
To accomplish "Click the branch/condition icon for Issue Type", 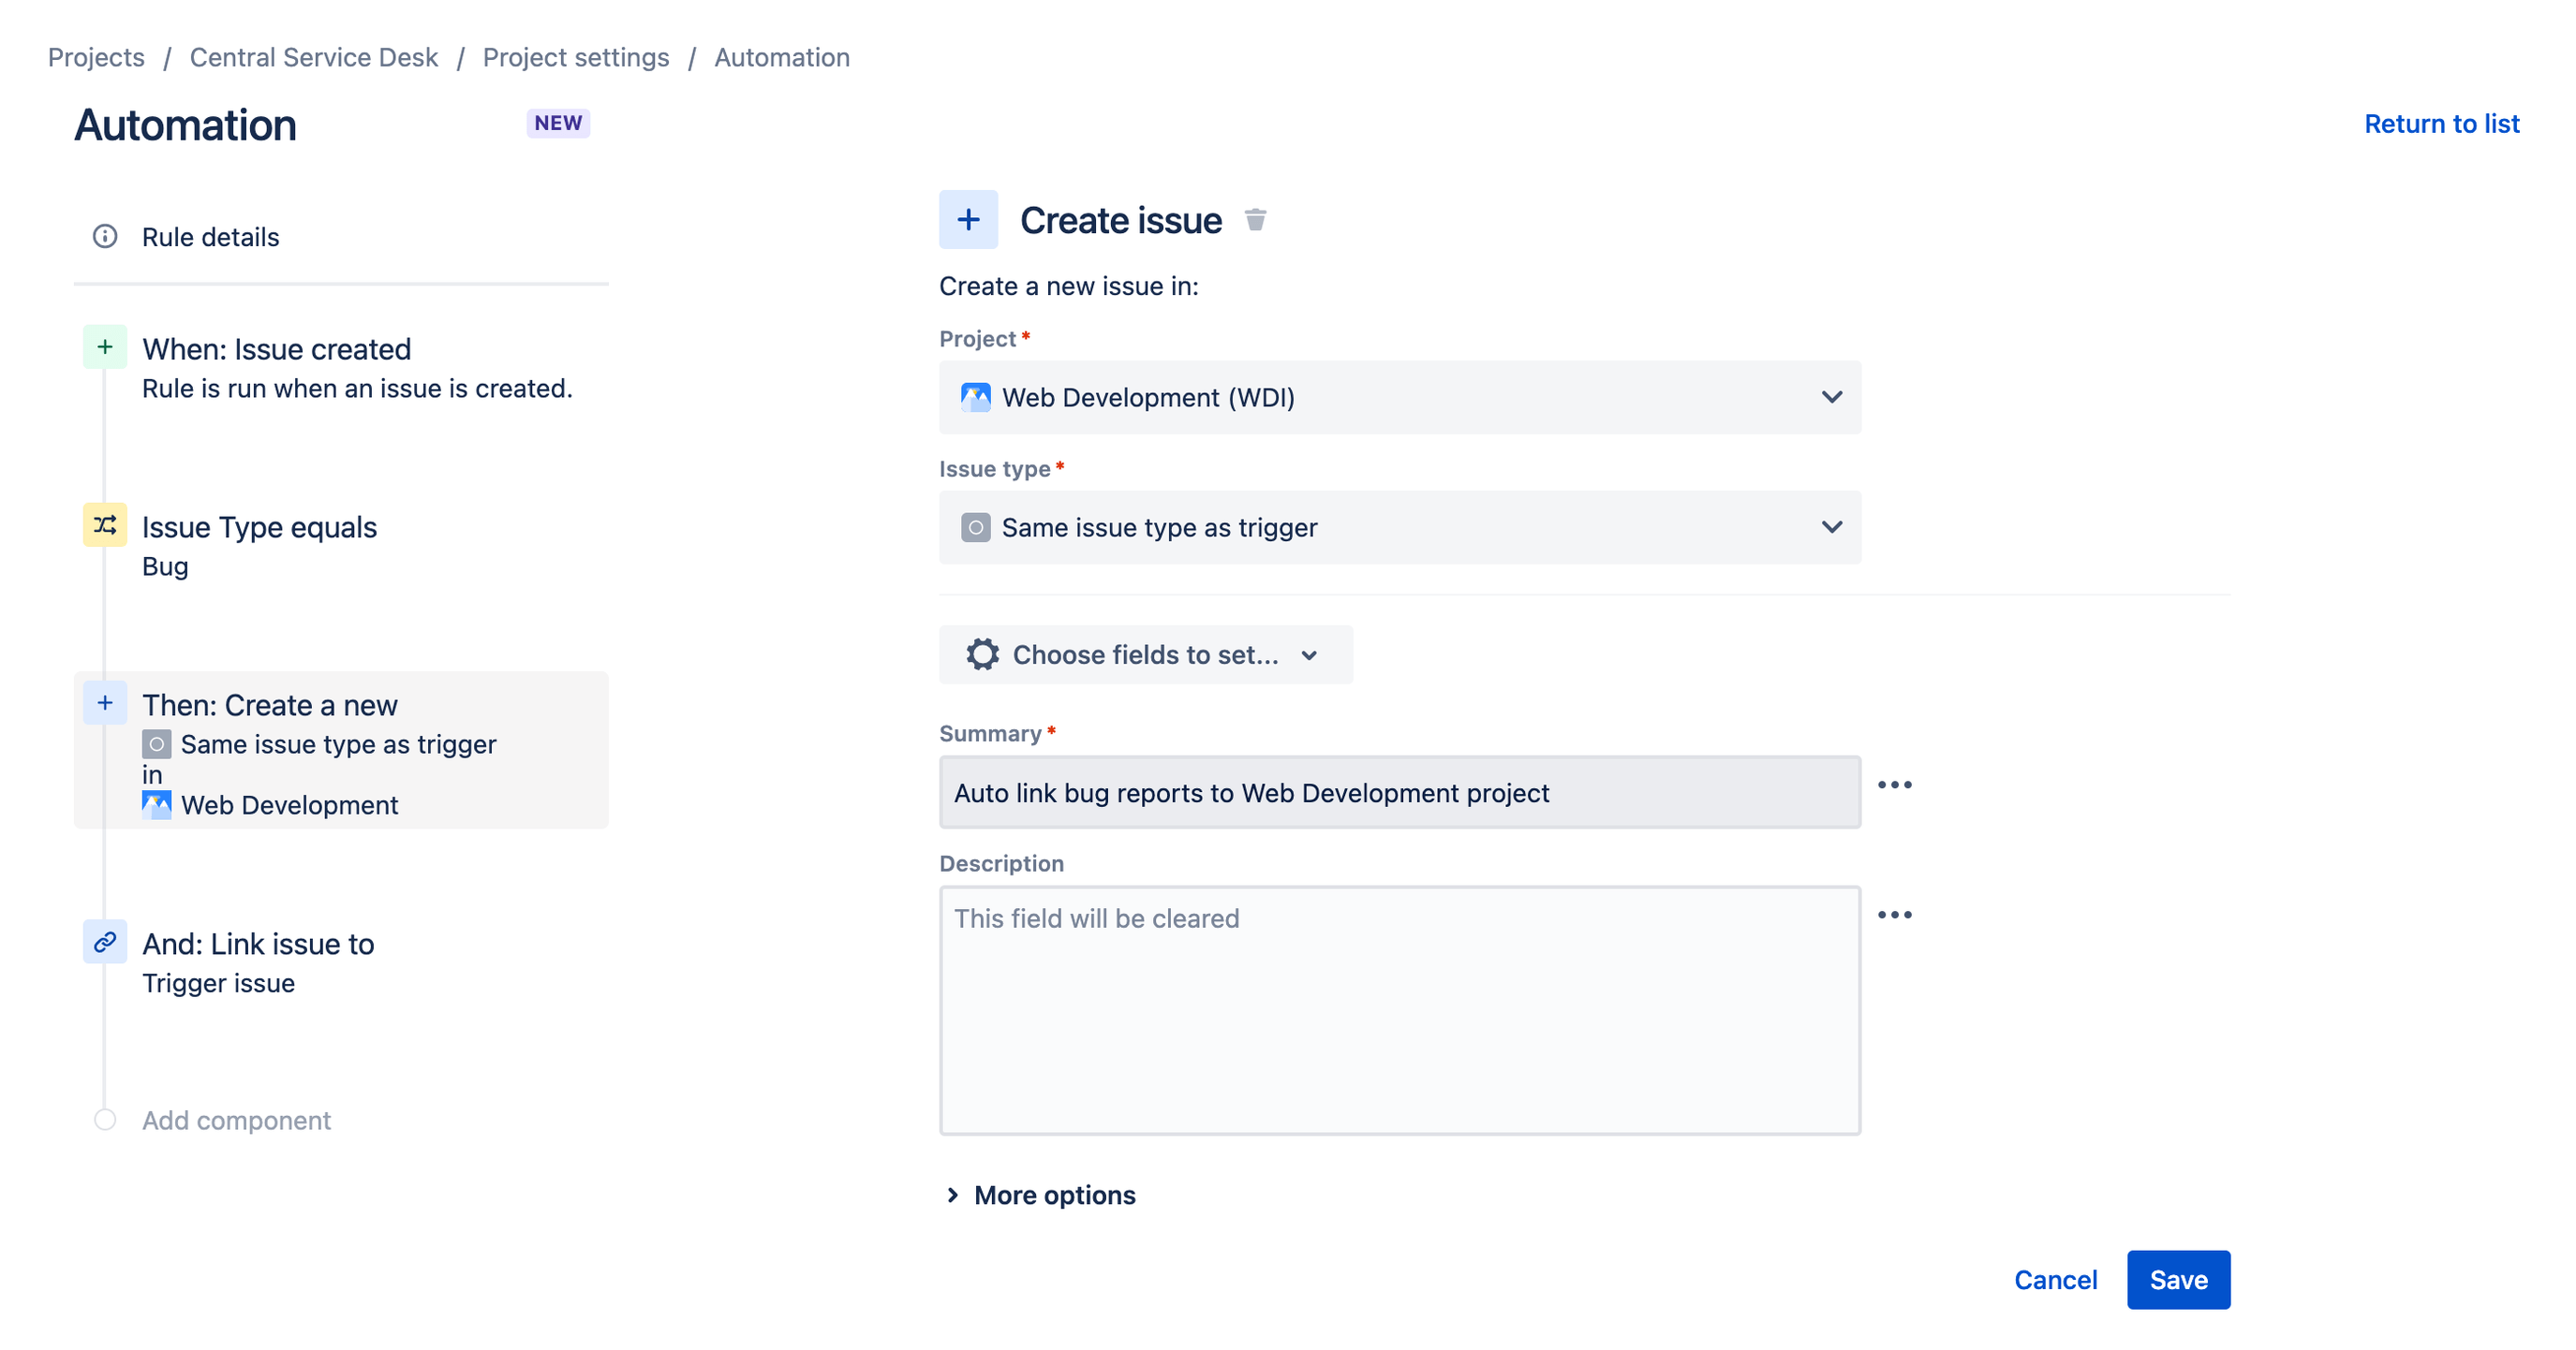I will 106,526.
